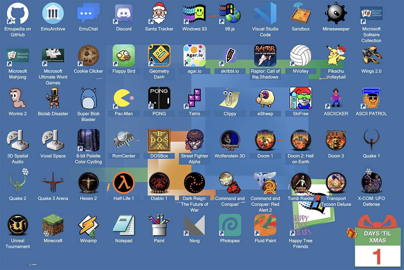Start SkiFree
This screenshot has width=404, height=270.
tap(301, 98)
